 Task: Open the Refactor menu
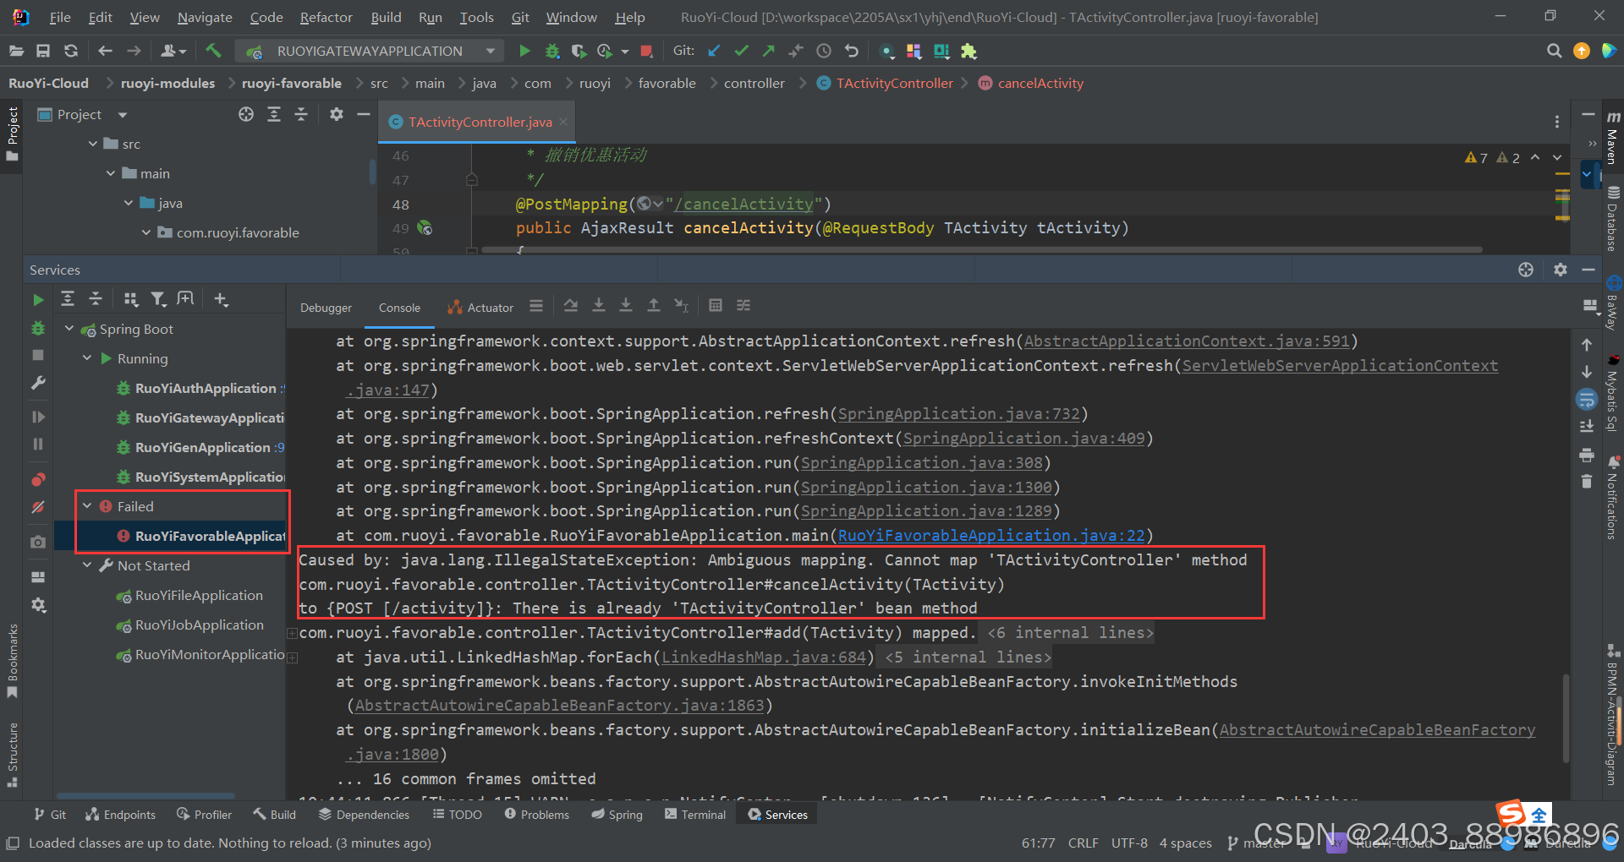(326, 17)
